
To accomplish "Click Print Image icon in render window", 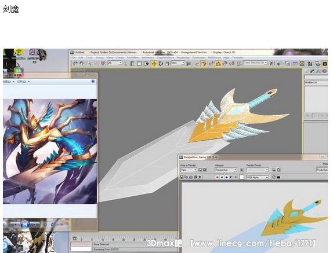I will coord(196,177).
